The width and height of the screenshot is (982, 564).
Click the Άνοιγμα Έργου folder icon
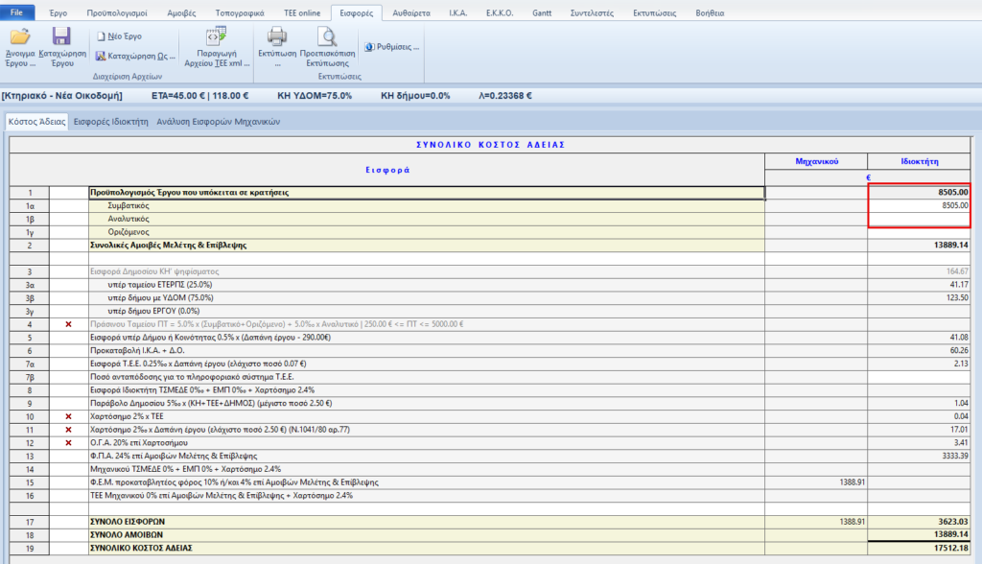[20, 38]
